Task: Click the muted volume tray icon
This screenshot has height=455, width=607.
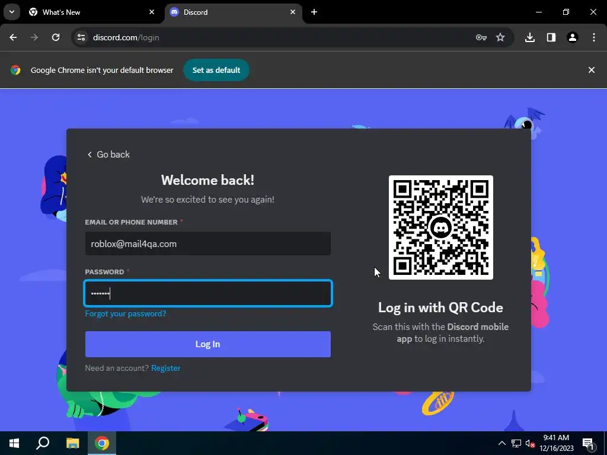Action: point(530,443)
